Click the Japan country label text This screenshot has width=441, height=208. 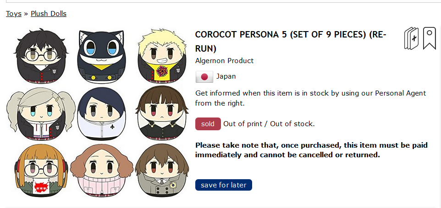226,76
